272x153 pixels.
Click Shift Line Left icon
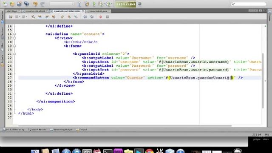tap(85, 17)
